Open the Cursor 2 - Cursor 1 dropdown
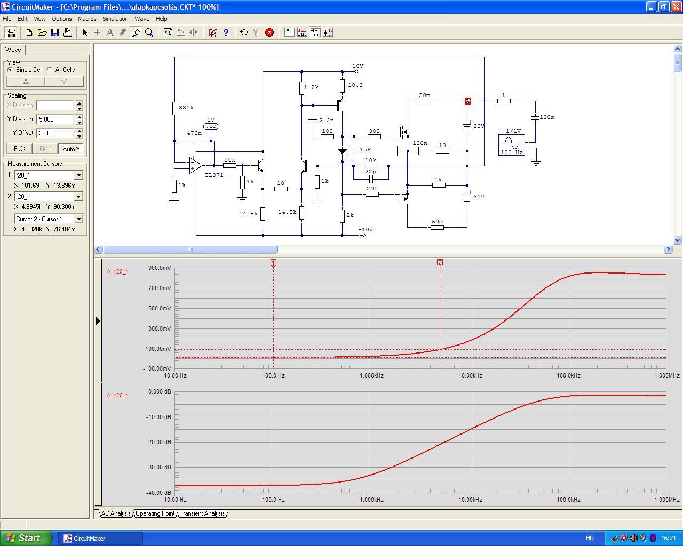The image size is (683, 546). point(78,219)
